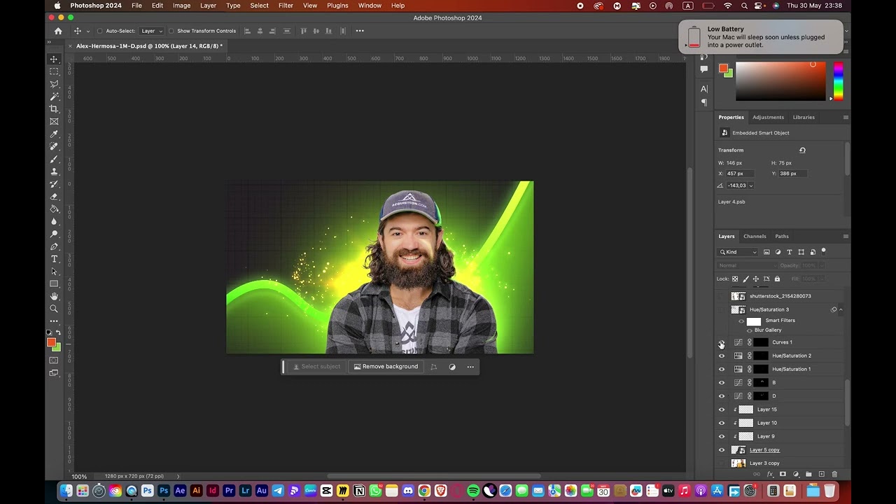Viewport: 896px width, 504px height.
Task: Hide the Layer 5 copy layer
Action: click(x=722, y=450)
